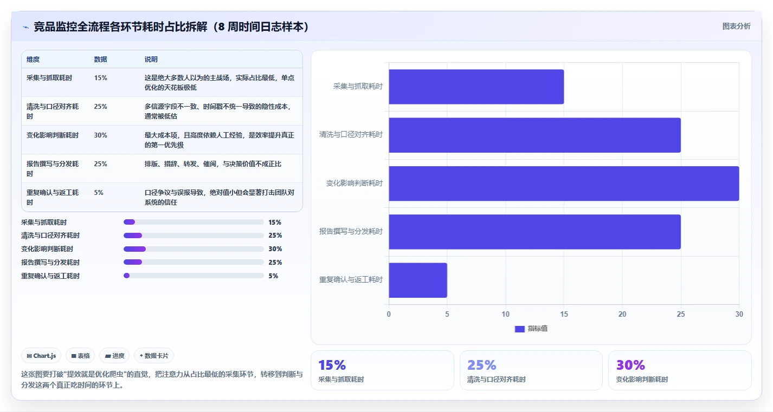This screenshot has height=412, width=773.
Task: Click the title icon beside 竞品监控 heading
Action: (25, 27)
